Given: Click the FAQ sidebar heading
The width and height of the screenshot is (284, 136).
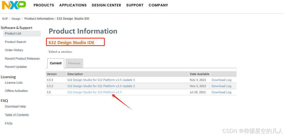Looking at the screenshot, I should pyautogui.click(x=4, y=101).
